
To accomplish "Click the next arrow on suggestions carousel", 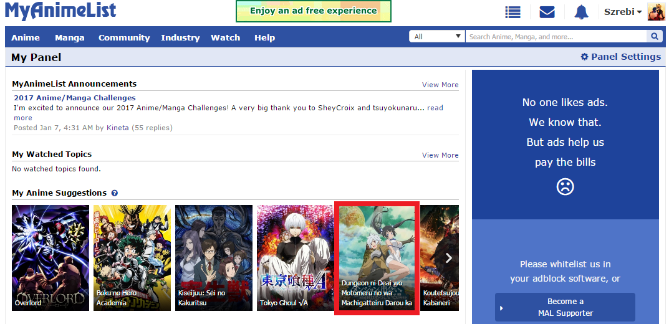I will click(x=448, y=257).
